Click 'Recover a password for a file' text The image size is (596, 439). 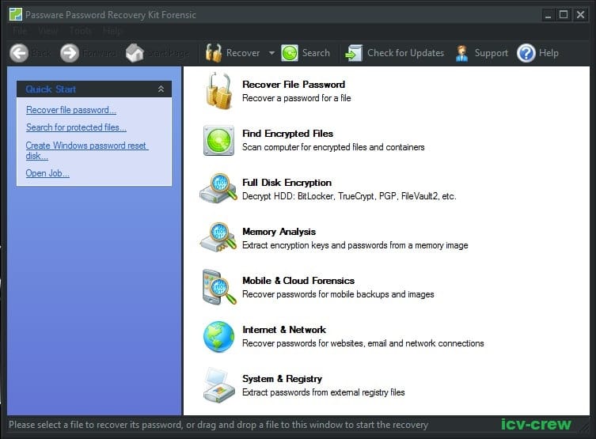[x=297, y=98]
